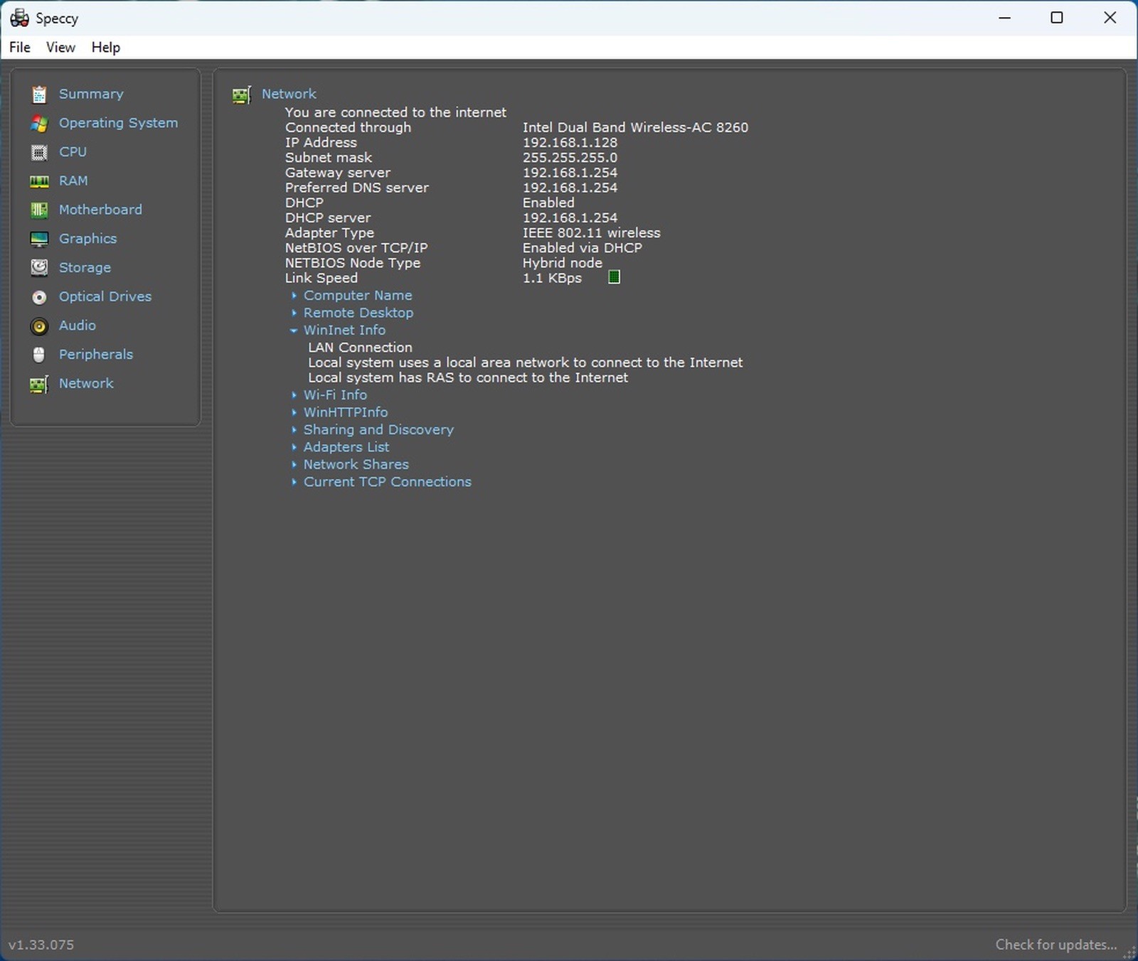The width and height of the screenshot is (1138, 961).
Task: Go to the Summary section
Action: [91, 94]
